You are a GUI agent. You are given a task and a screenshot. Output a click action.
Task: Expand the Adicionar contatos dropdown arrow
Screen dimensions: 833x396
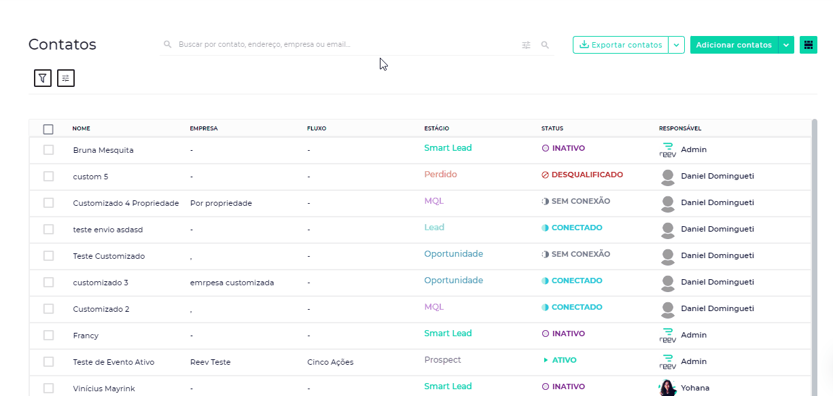(x=785, y=45)
